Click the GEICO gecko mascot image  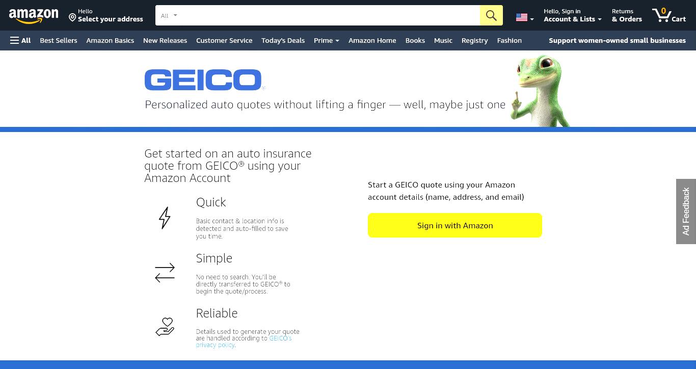pyautogui.click(x=540, y=91)
